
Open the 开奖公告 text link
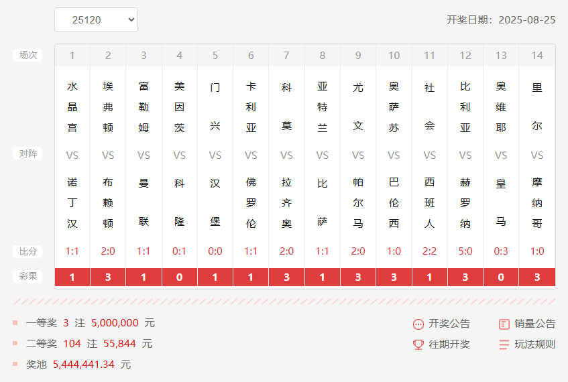click(449, 324)
